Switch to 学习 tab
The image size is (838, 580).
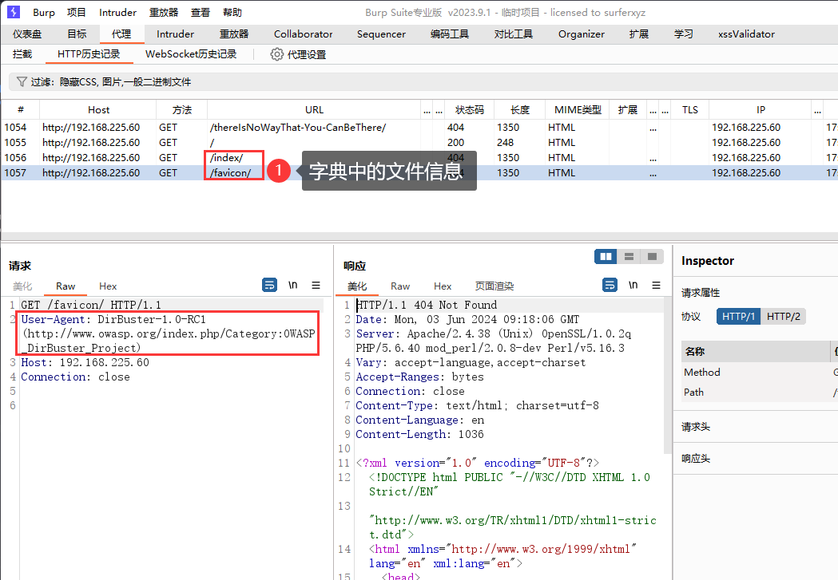point(684,34)
